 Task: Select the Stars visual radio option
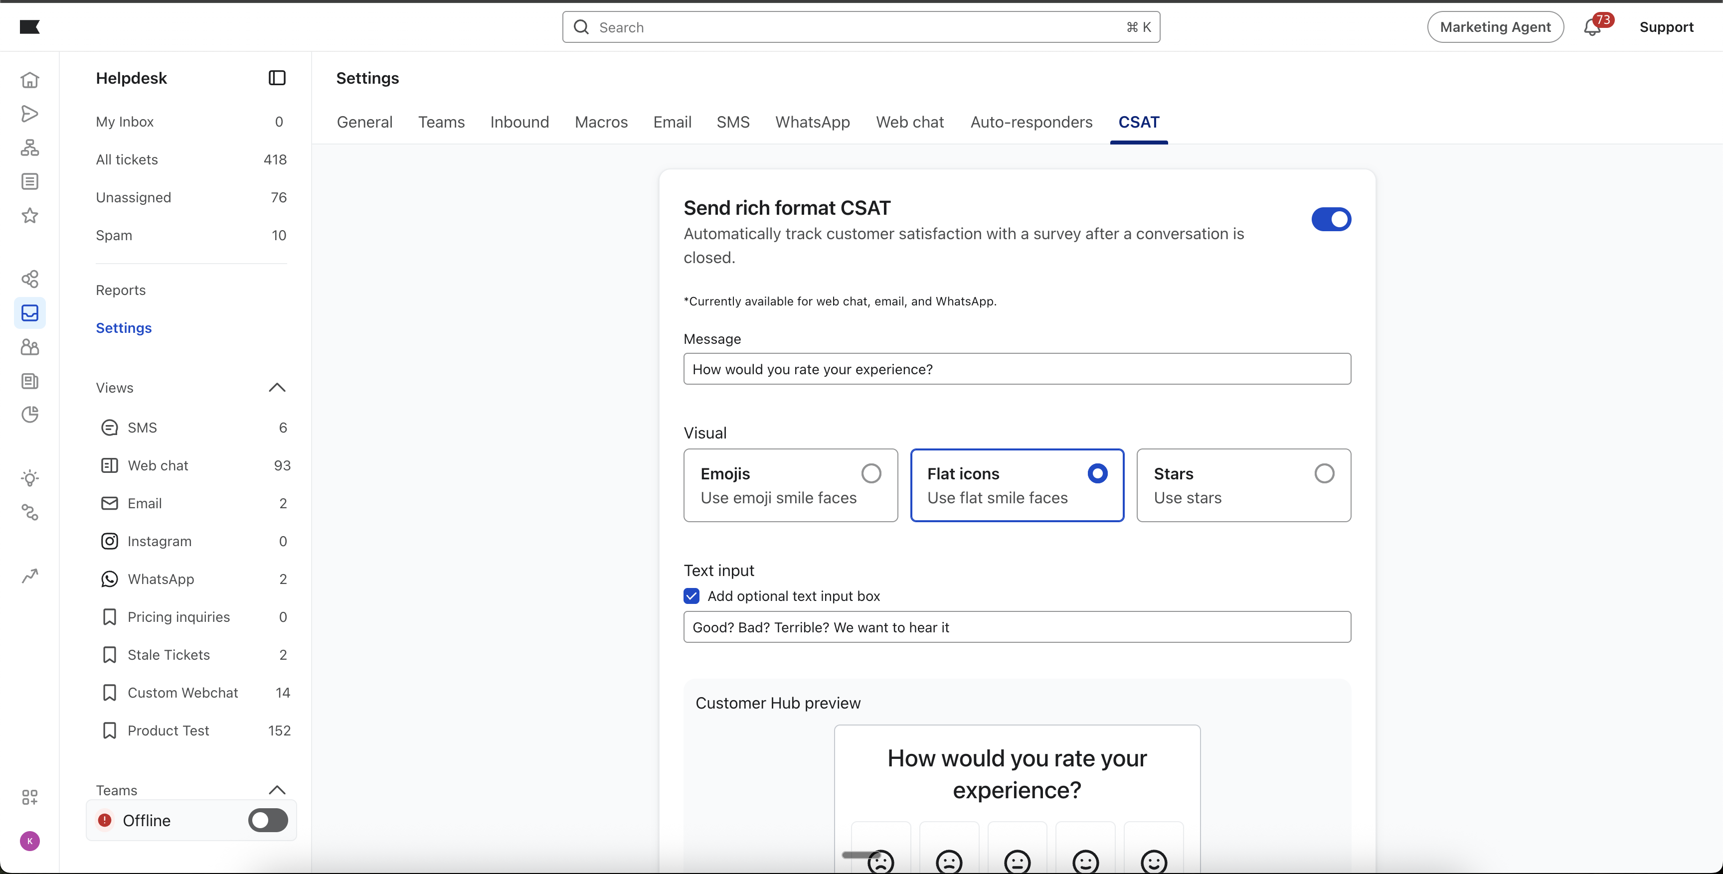[x=1324, y=473]
